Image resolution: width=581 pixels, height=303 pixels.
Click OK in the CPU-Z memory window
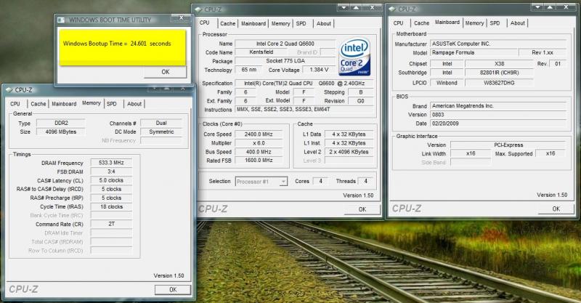click(173, 290)
